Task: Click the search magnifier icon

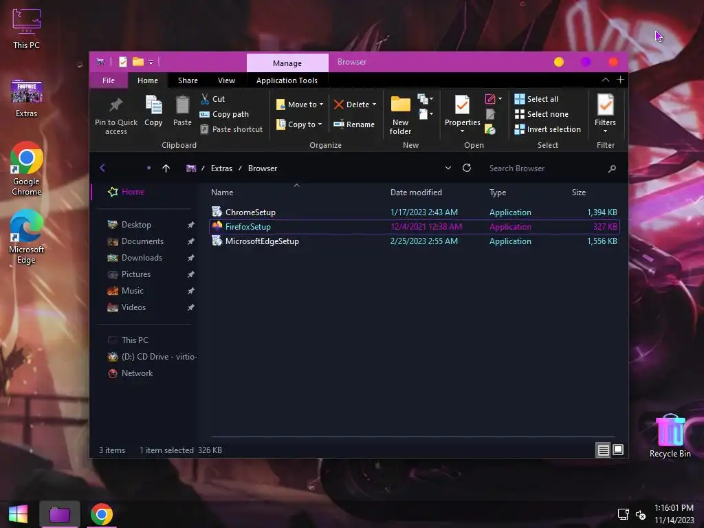Action: tap(612, 169)
